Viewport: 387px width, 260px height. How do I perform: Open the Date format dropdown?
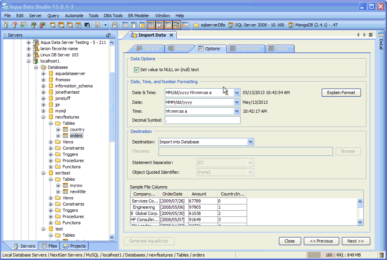(x=237, y=102)
